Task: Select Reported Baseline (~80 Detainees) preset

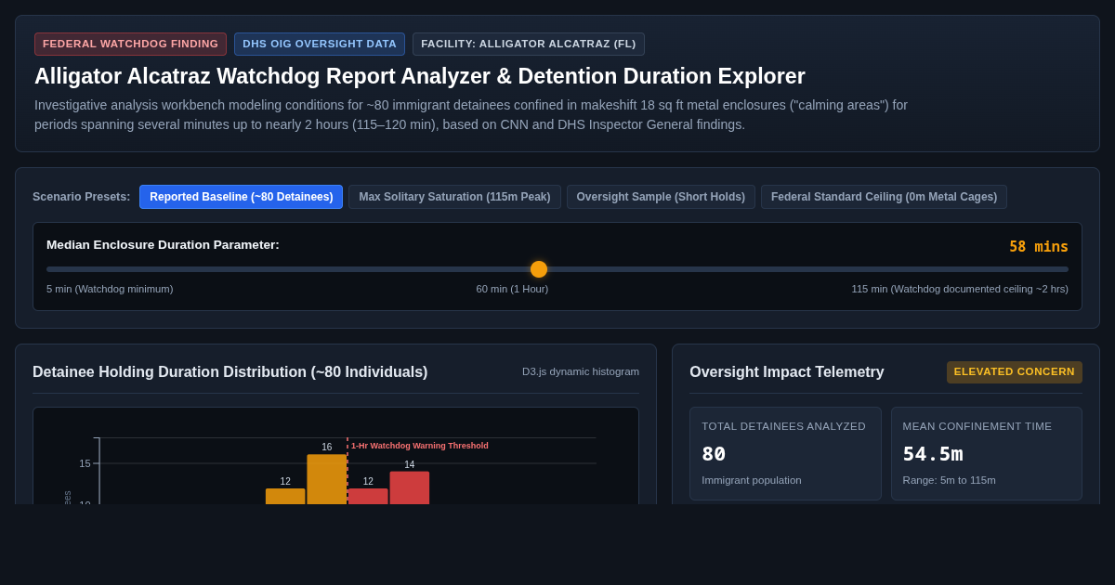Action: [241, 197]
